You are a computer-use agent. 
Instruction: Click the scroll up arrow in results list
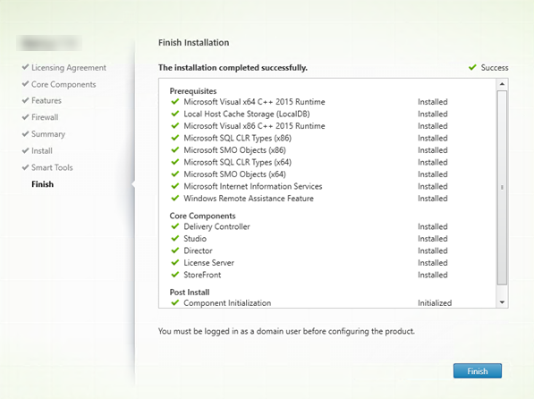tap(502, 84)
